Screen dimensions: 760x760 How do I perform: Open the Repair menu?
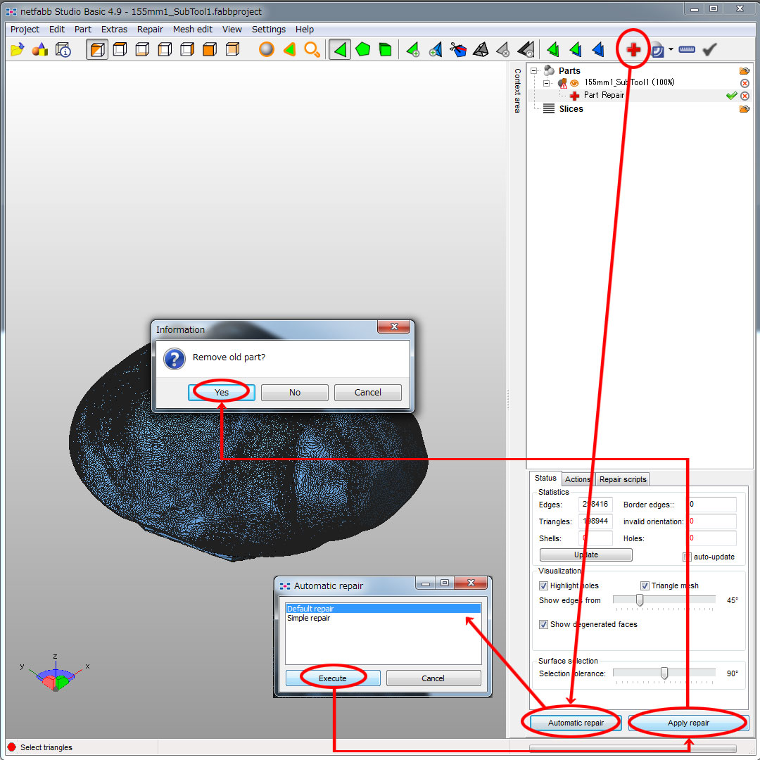pyautogui.click(x=150, y=29)
